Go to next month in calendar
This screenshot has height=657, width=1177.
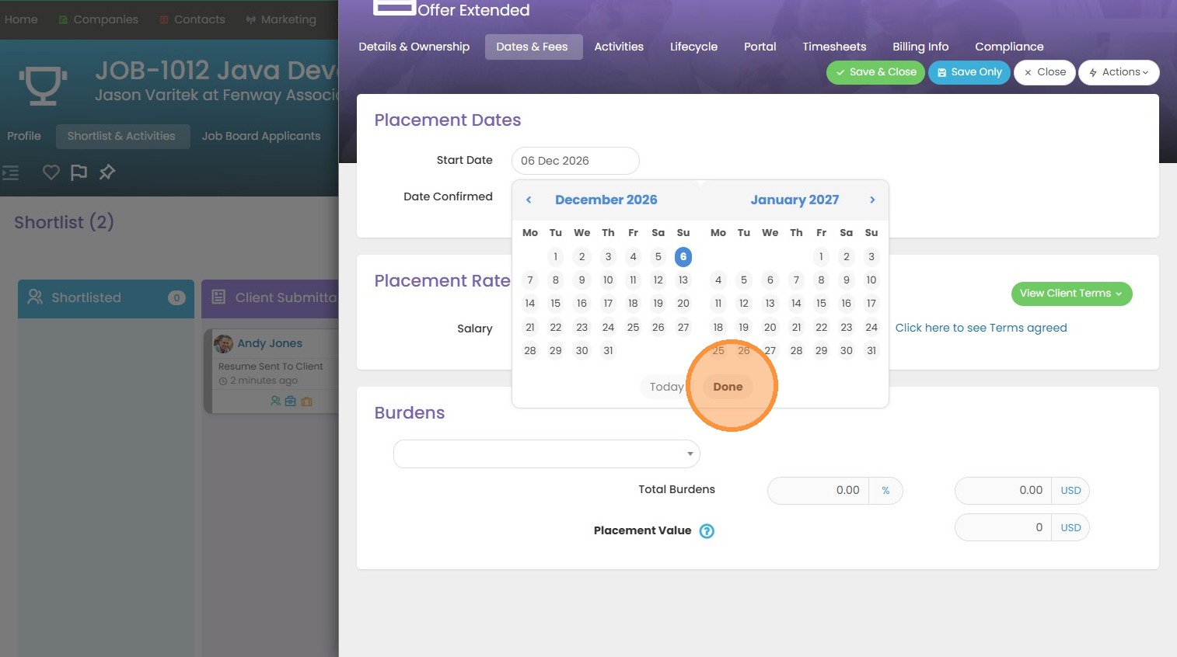(x=872, y=200)
